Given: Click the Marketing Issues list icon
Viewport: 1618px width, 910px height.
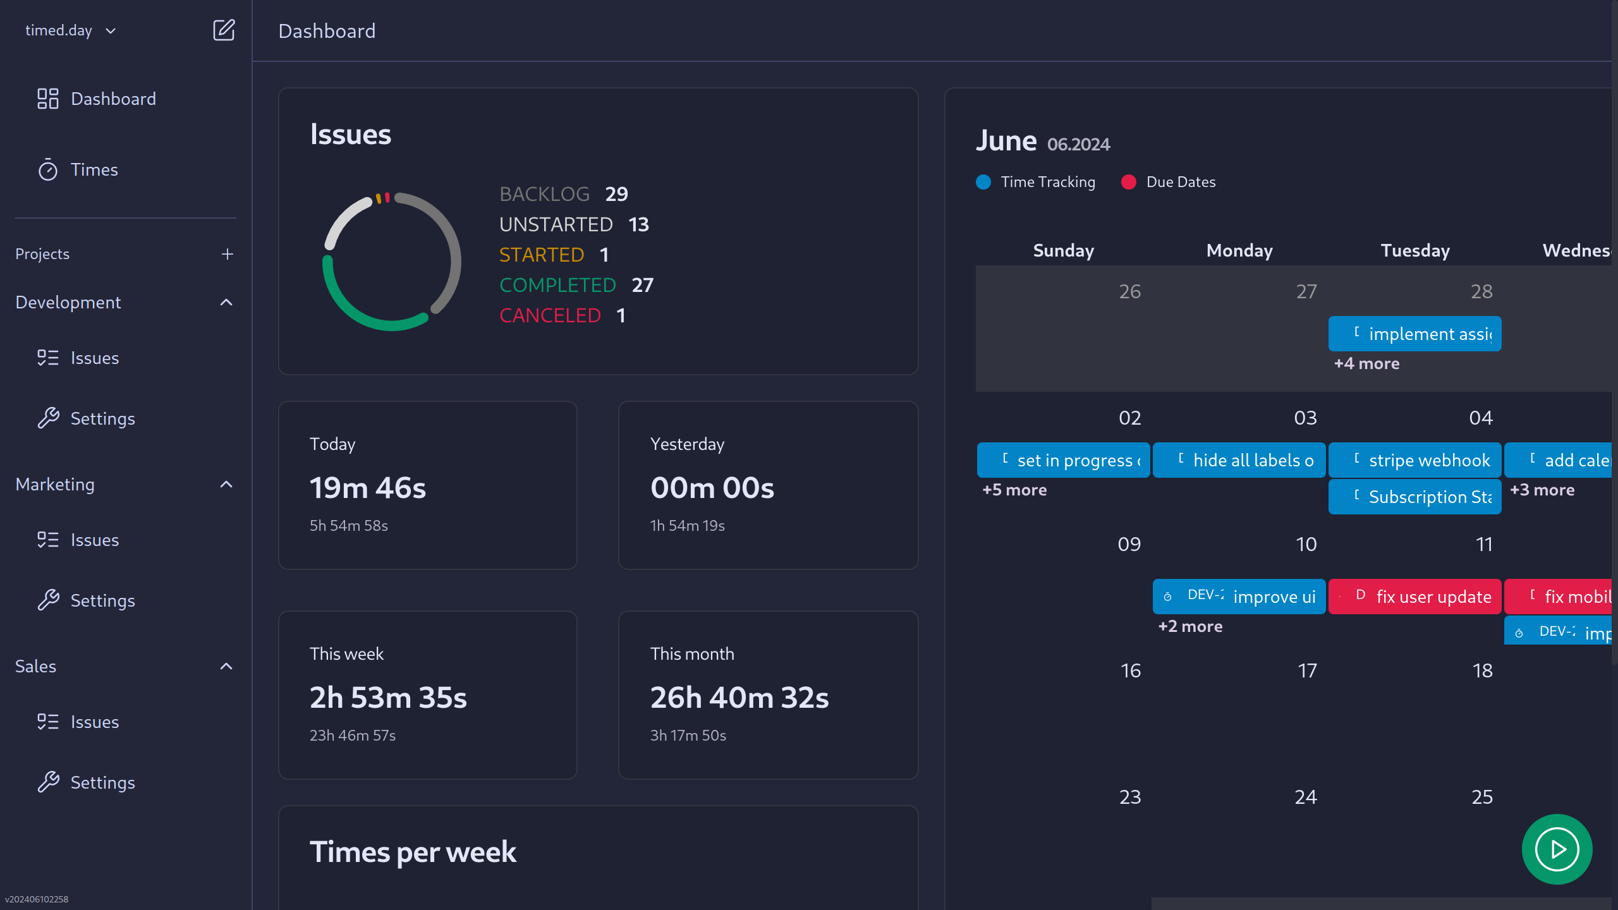Looking at the screenshot, I should click(x=48, y=540).
